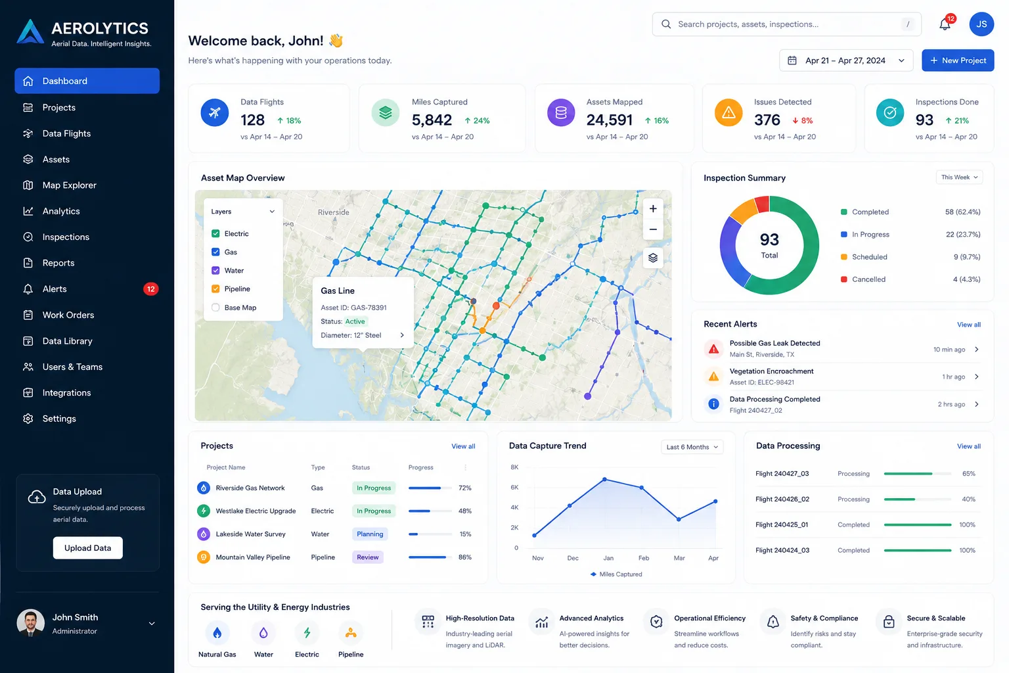The width and height of the screenshot is (1009, 673).
Task: Uncheck the Electric layer checkbox
Action: pyautogui.click(x=215, y=234)
